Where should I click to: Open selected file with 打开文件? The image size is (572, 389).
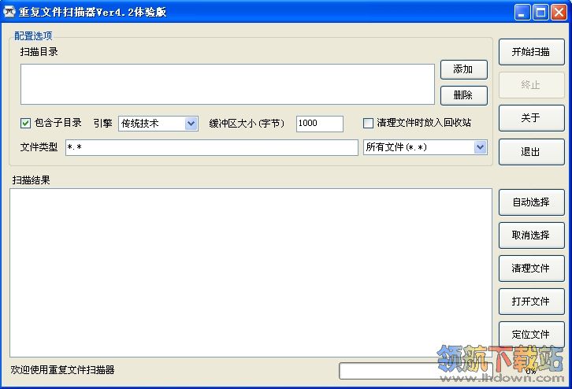point(531,302)
